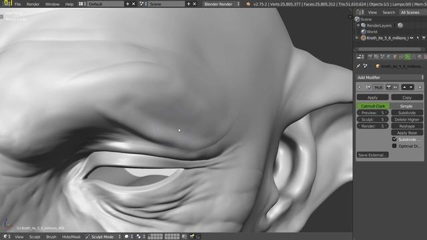Click the info editor type icon
427x240 pixels.
(8, 3)
